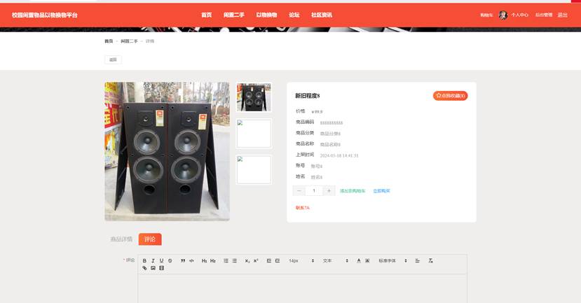Open 以物换物 in the top navigation
The width and height of the screenshot is (581, 303).
coord(266,15)
